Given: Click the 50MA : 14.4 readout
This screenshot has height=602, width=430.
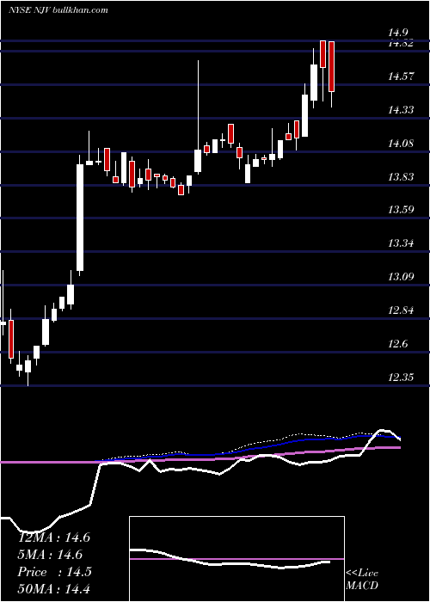Looking at the screenshot, I should (54, 588).
